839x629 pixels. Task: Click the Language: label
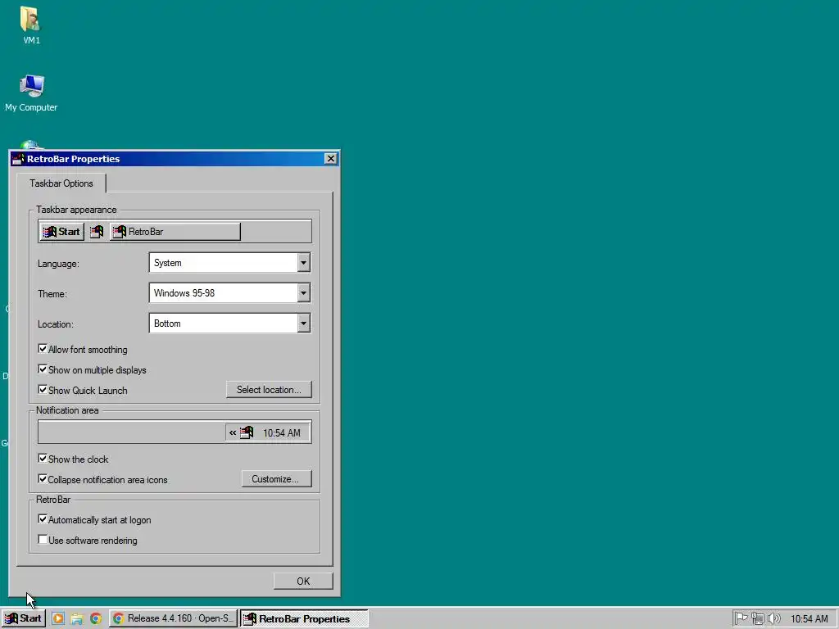tap(58, 264)
